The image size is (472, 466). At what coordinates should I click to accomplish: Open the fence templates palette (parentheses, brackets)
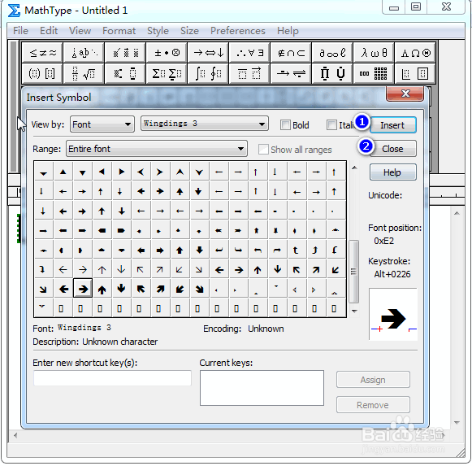pyautogui.click(x=42, y=73)
